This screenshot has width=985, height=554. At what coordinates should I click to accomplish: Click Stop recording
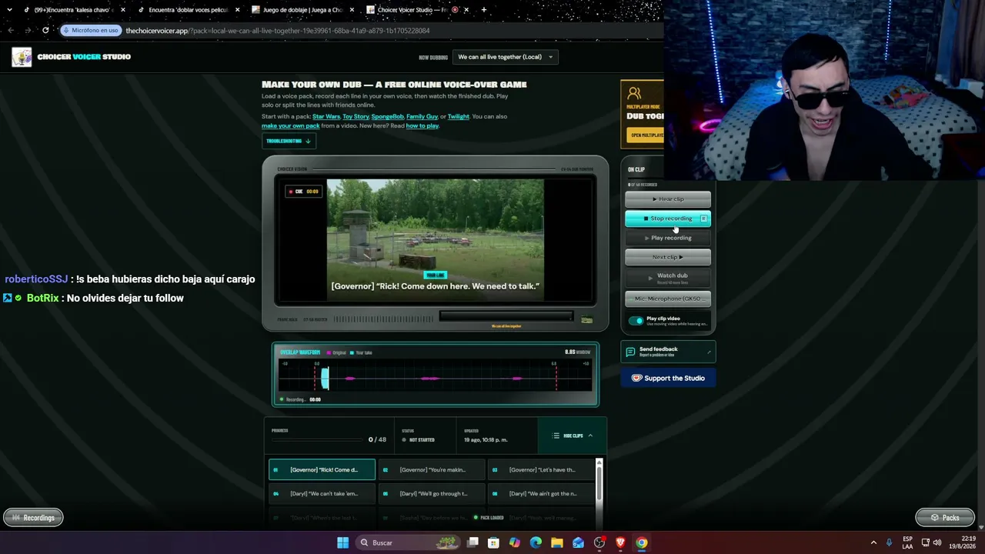[668, 219]
